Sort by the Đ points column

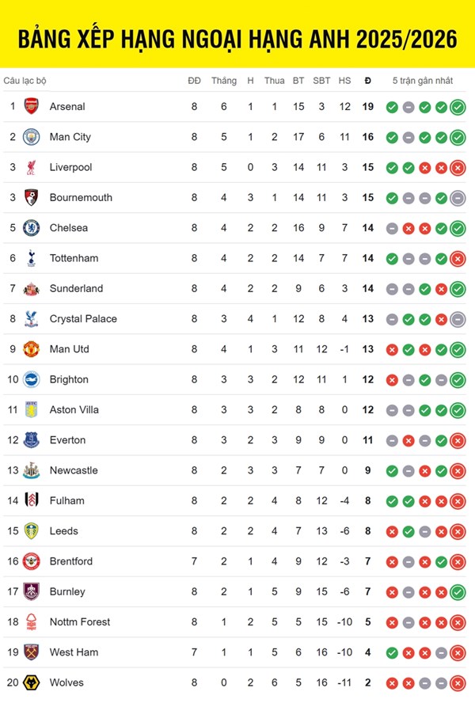[367, 81]
